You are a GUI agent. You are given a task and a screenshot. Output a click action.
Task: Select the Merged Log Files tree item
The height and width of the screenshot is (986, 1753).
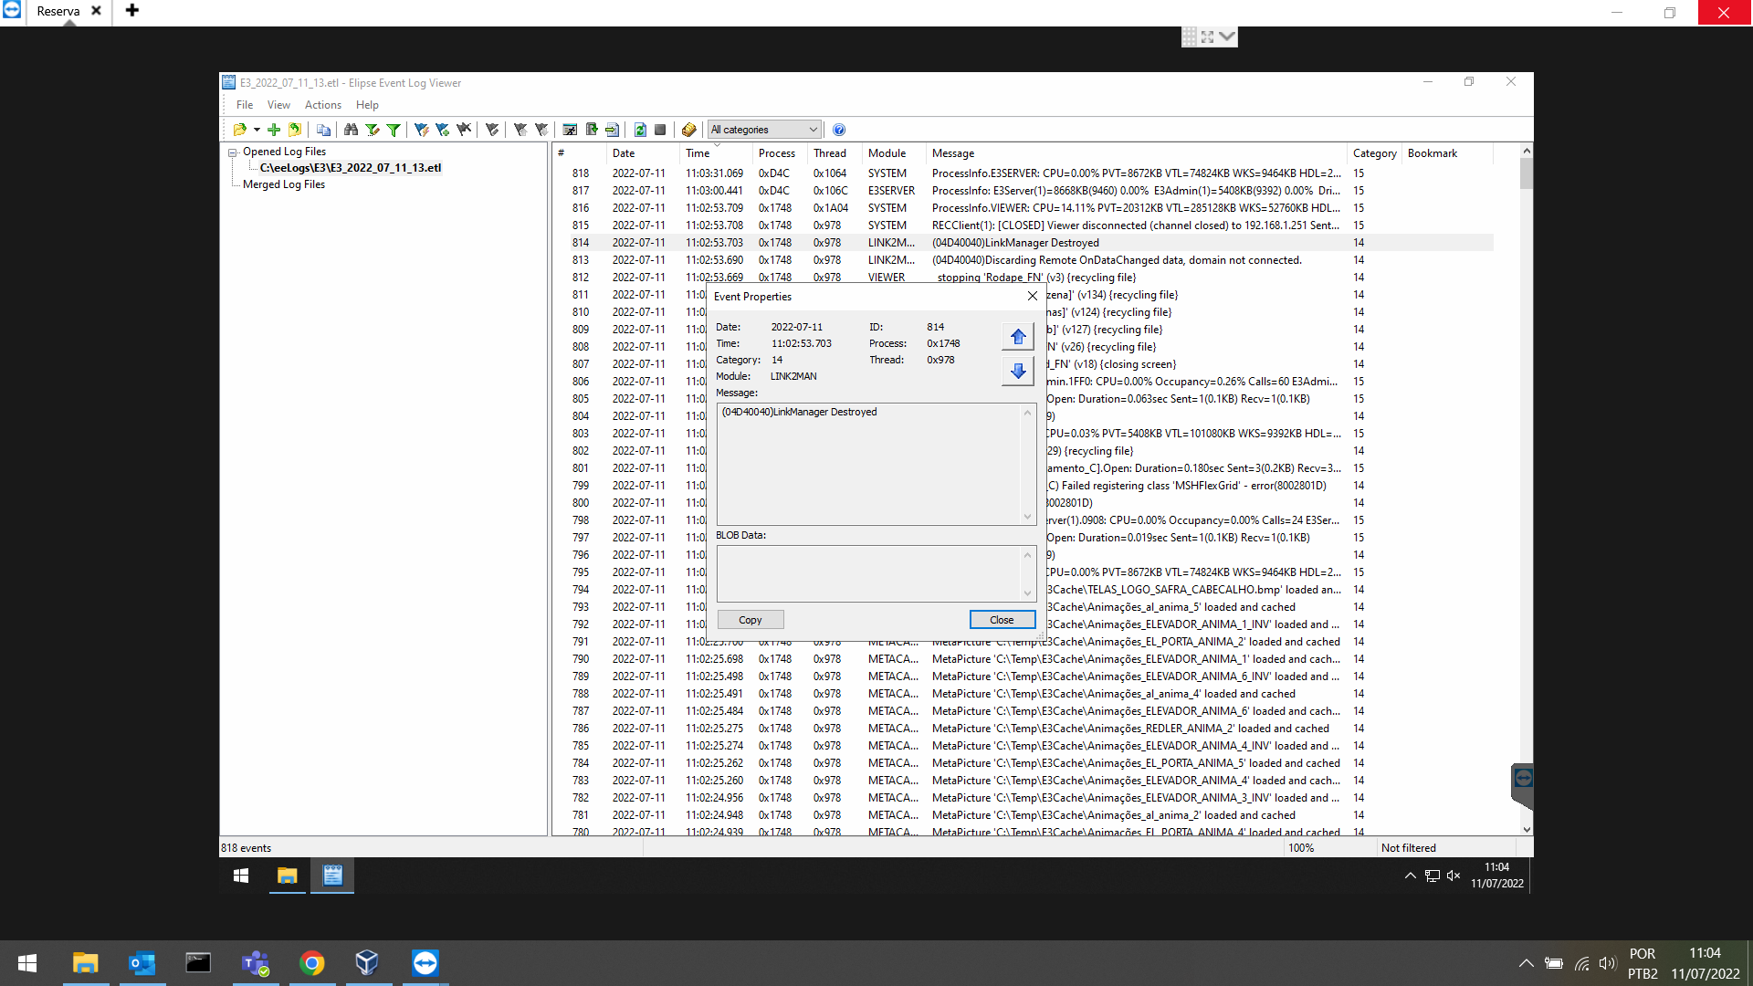tap(284, 184)
